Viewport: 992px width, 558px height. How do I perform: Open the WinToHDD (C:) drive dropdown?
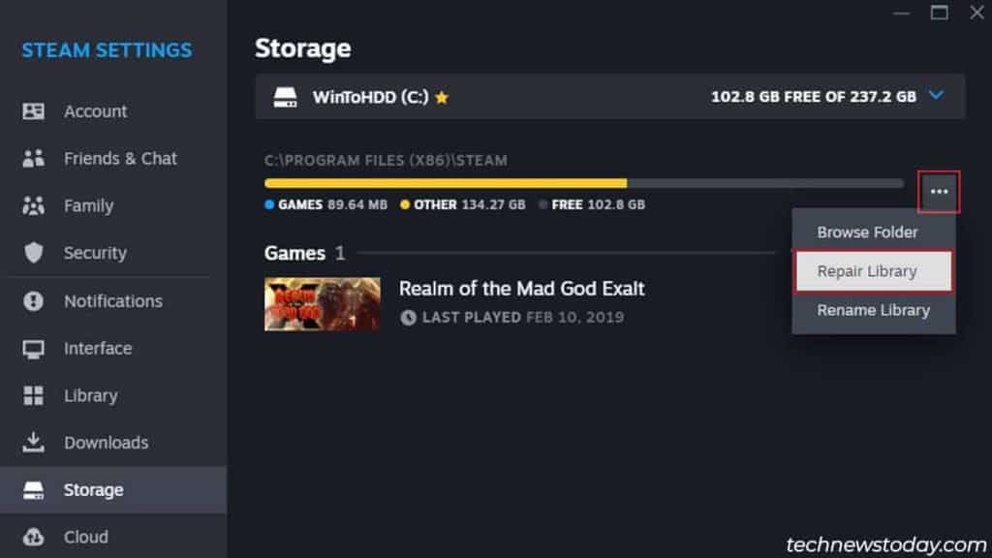(x=610, y=97)
